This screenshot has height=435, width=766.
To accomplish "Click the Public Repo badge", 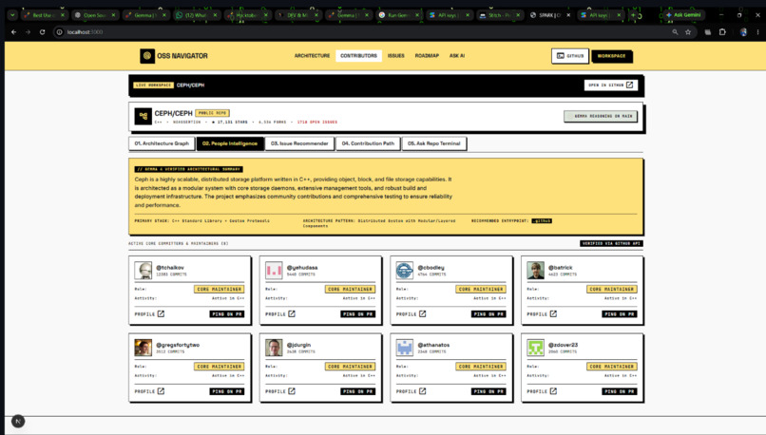I will 212,113.
